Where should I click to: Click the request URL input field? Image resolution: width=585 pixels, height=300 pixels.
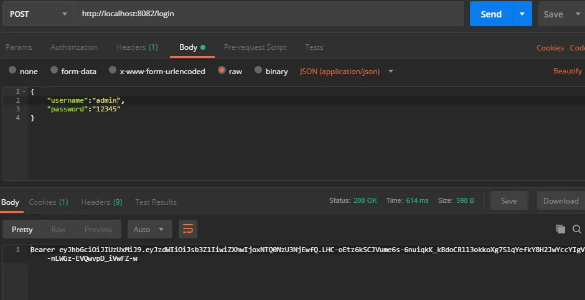click(x=268, y=14)
